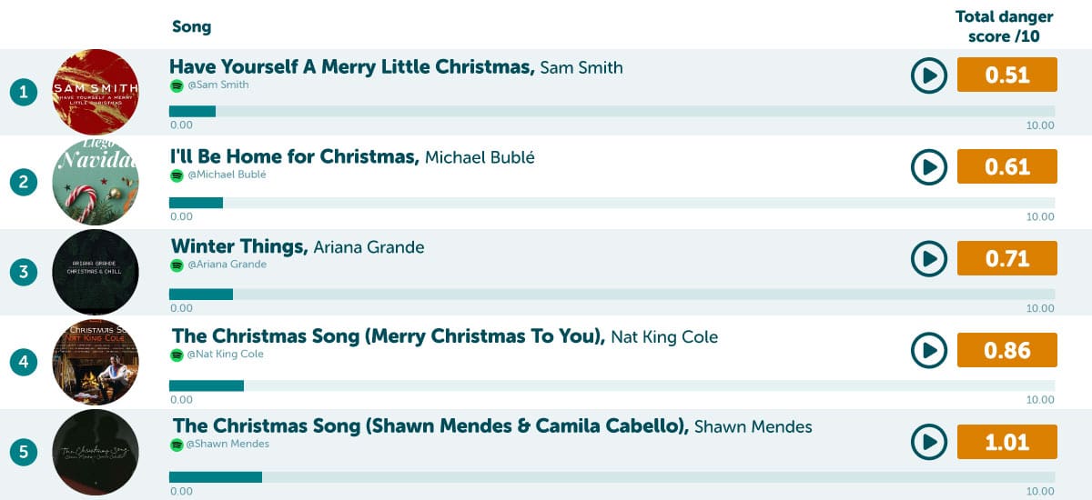Open the @Ariana Grande Spotify link
The width and height of the screenshot is (1092, 500).
227,265
